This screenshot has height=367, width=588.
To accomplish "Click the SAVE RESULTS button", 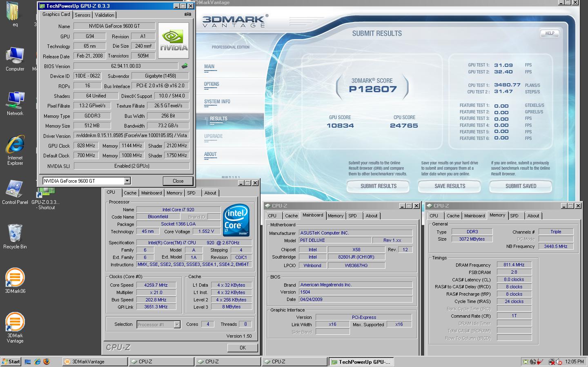I will tap(450, 186).
